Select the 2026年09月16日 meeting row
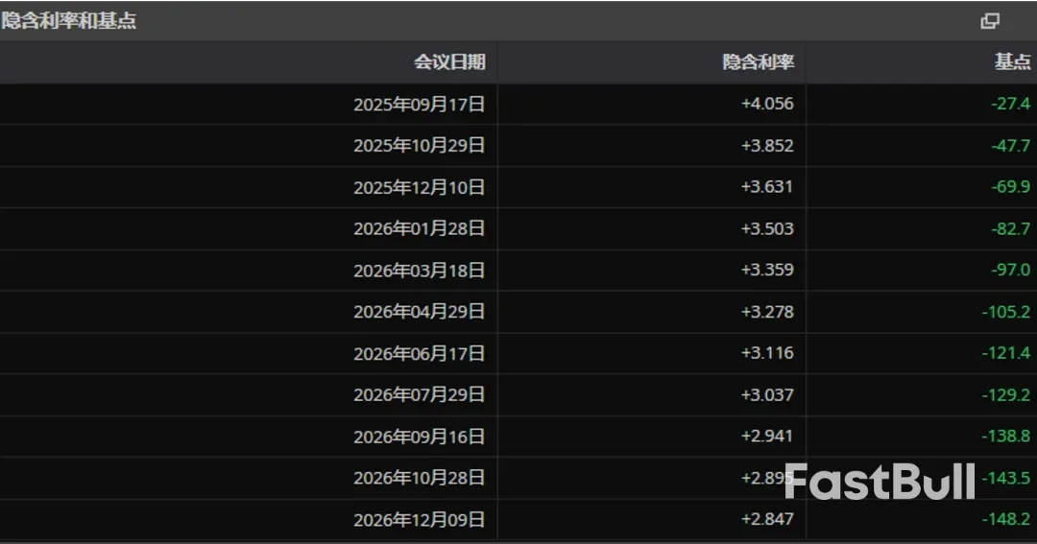 tap(419, 438)
